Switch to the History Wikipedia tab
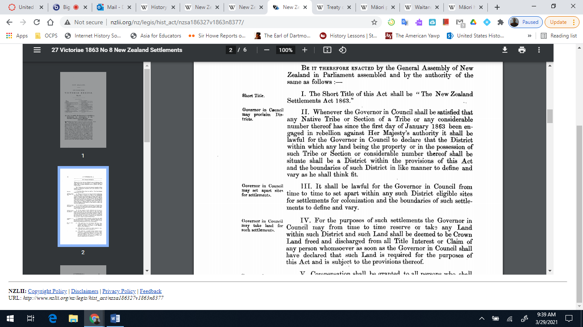This screenshot has width=583, height=327. [154, 7]
